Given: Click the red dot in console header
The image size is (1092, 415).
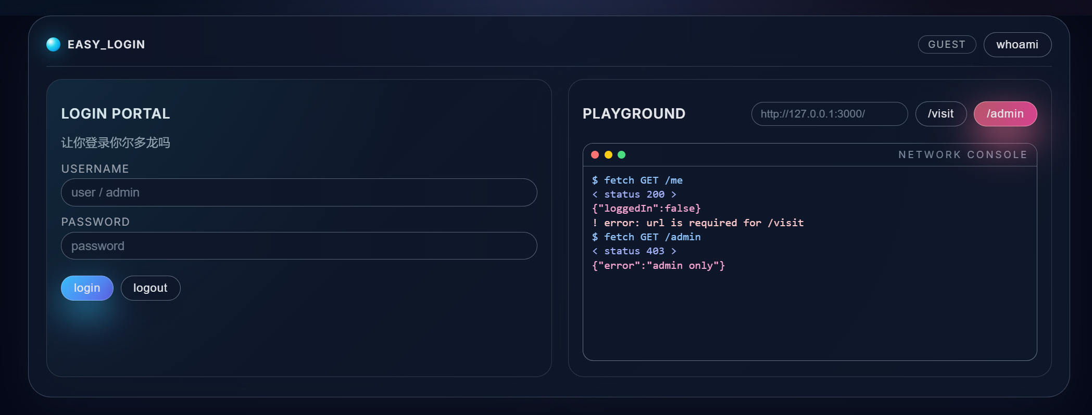Looking at the screenshot, I should [595, 155].
